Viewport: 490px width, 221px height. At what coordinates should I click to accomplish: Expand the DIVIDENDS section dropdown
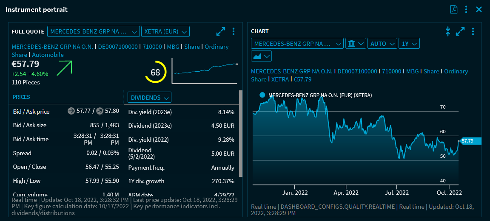tap(149, 98)
